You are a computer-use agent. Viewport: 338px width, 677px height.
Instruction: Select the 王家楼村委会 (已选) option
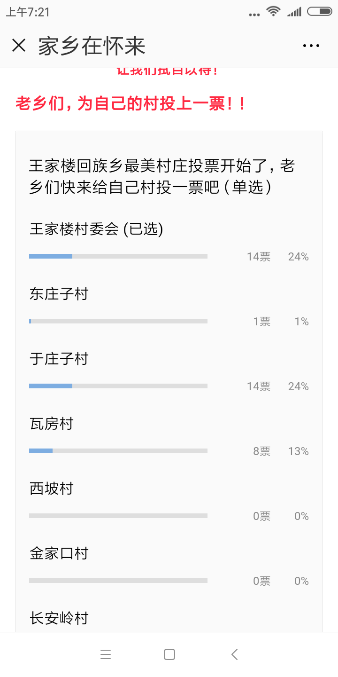coord(96,229)
